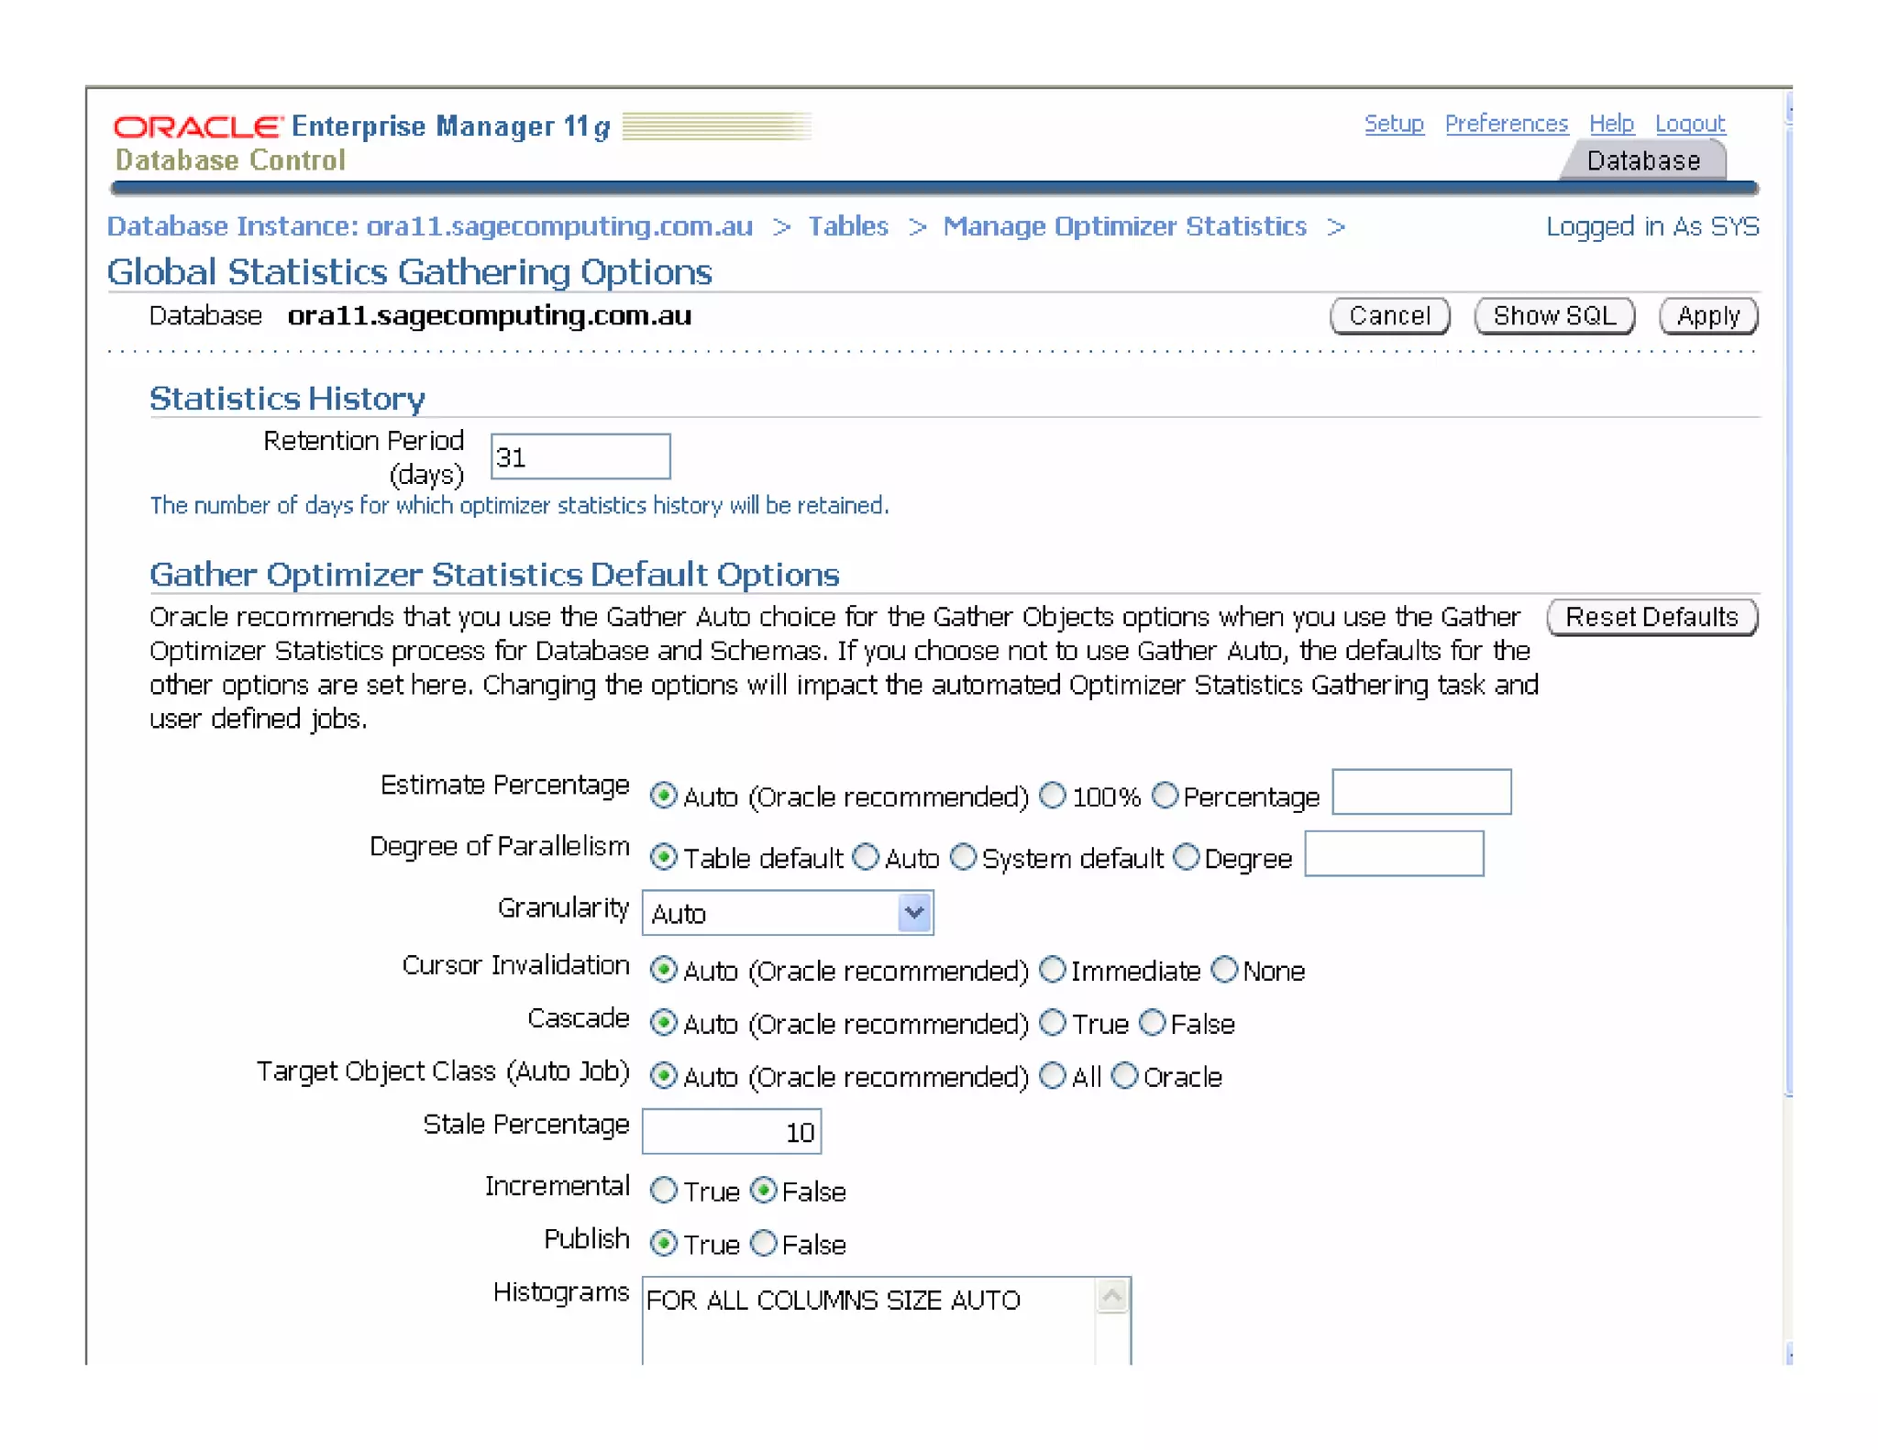Click the Estimate Percentage value field
This screenshot has height=1450, width=1878.
pyautogui.click(x=1421, y=792)
